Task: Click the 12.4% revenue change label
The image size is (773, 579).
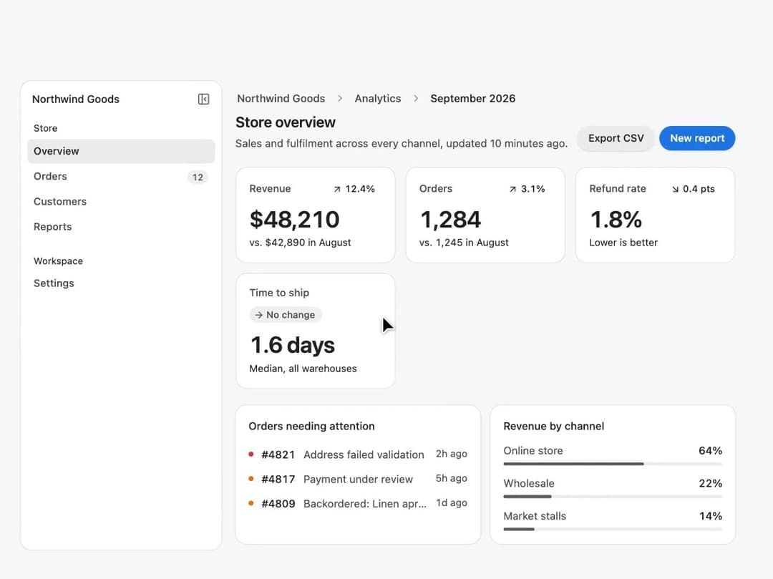Action: click(x=360, y=189)
